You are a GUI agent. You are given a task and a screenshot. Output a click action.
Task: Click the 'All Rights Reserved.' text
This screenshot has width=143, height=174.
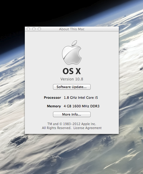pyautogui.click(x=57, y=128)
